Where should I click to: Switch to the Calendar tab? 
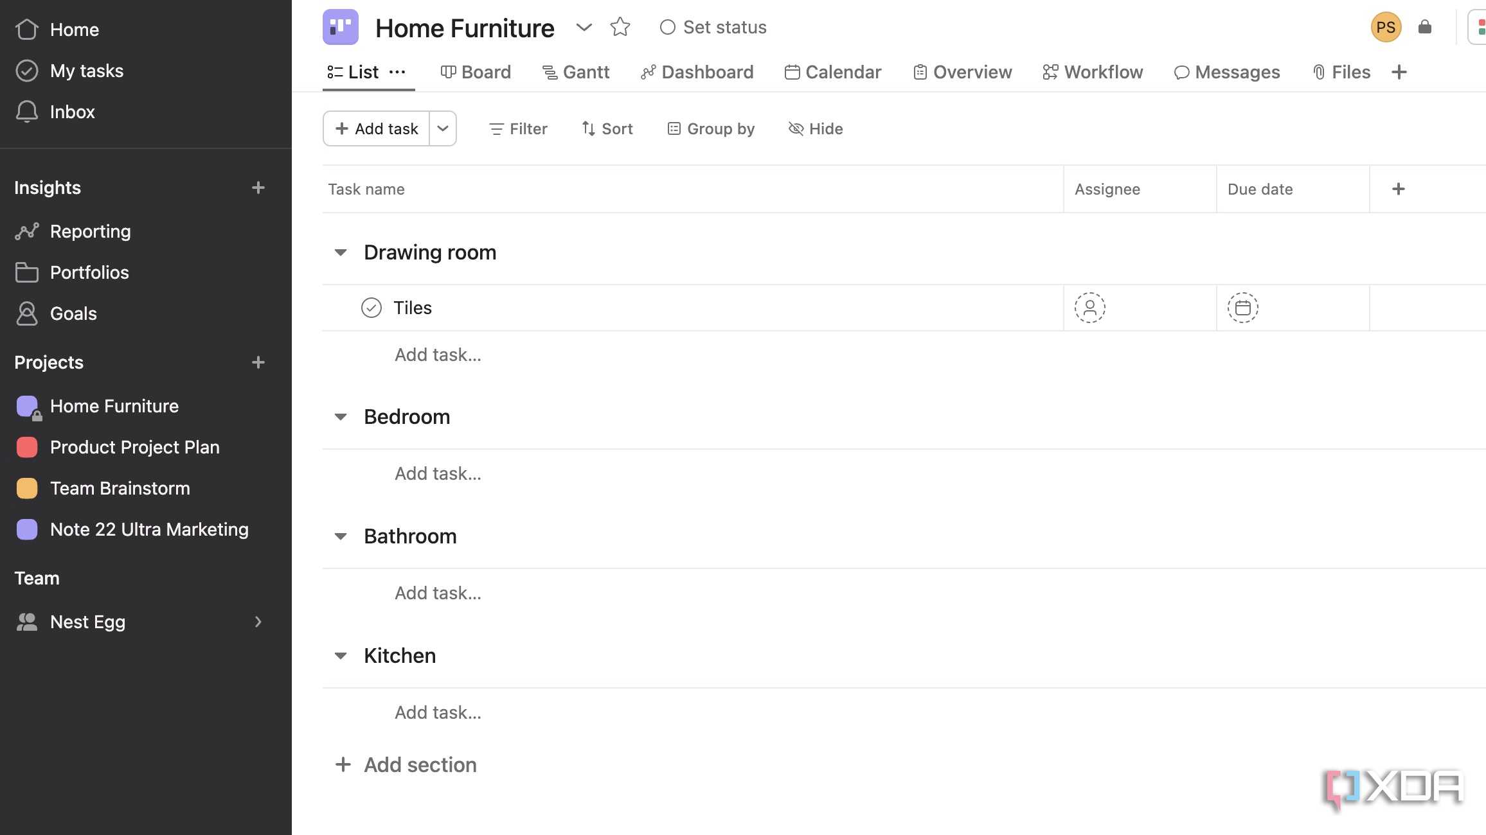pyautogui.click(x=833, y=72)
